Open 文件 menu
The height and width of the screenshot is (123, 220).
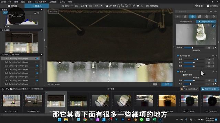tap(9, 2)
